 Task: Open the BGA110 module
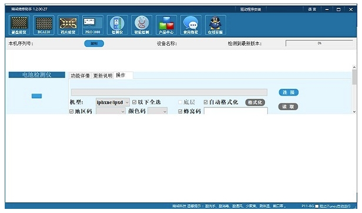pyautogui.click(x=43, y=25)
